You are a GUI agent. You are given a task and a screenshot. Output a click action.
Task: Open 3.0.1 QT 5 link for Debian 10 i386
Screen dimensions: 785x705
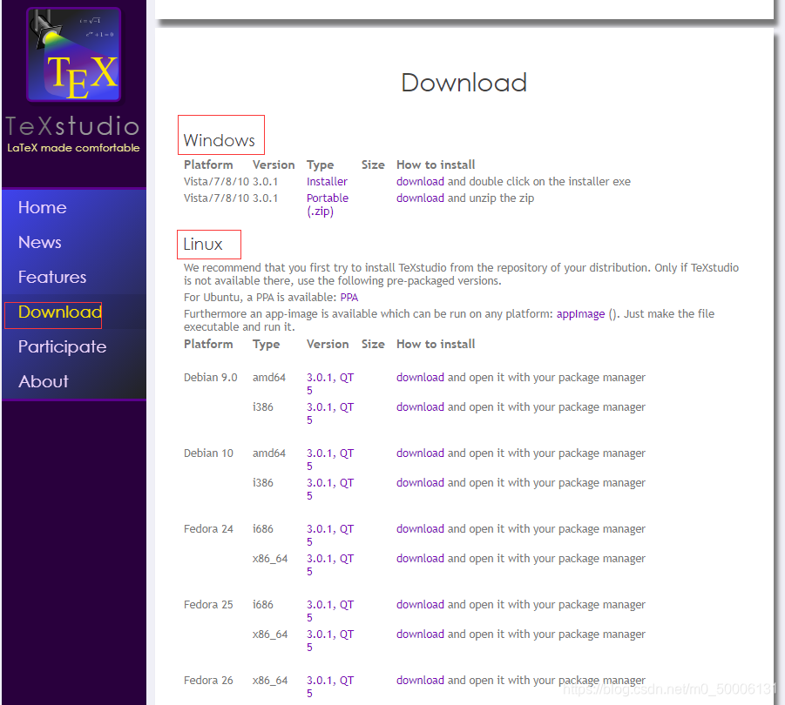coord(330,489)
